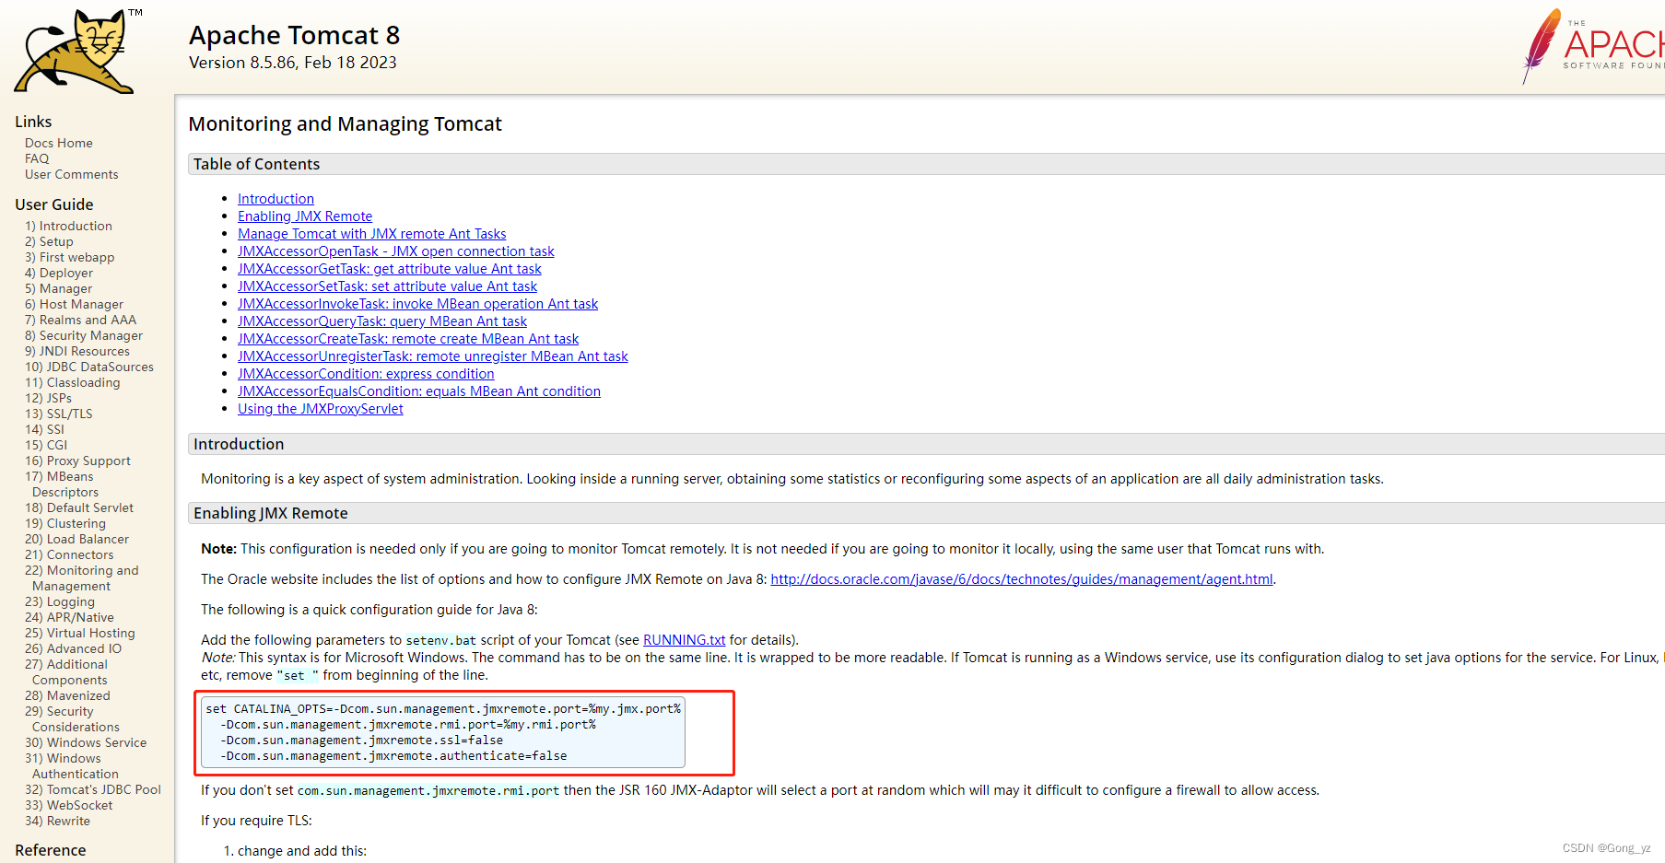Jump to JMXAccessorGetTask section link
The height and width of the screenshot is (863, 1665).
pyautogui.click(x=390, y=268)
